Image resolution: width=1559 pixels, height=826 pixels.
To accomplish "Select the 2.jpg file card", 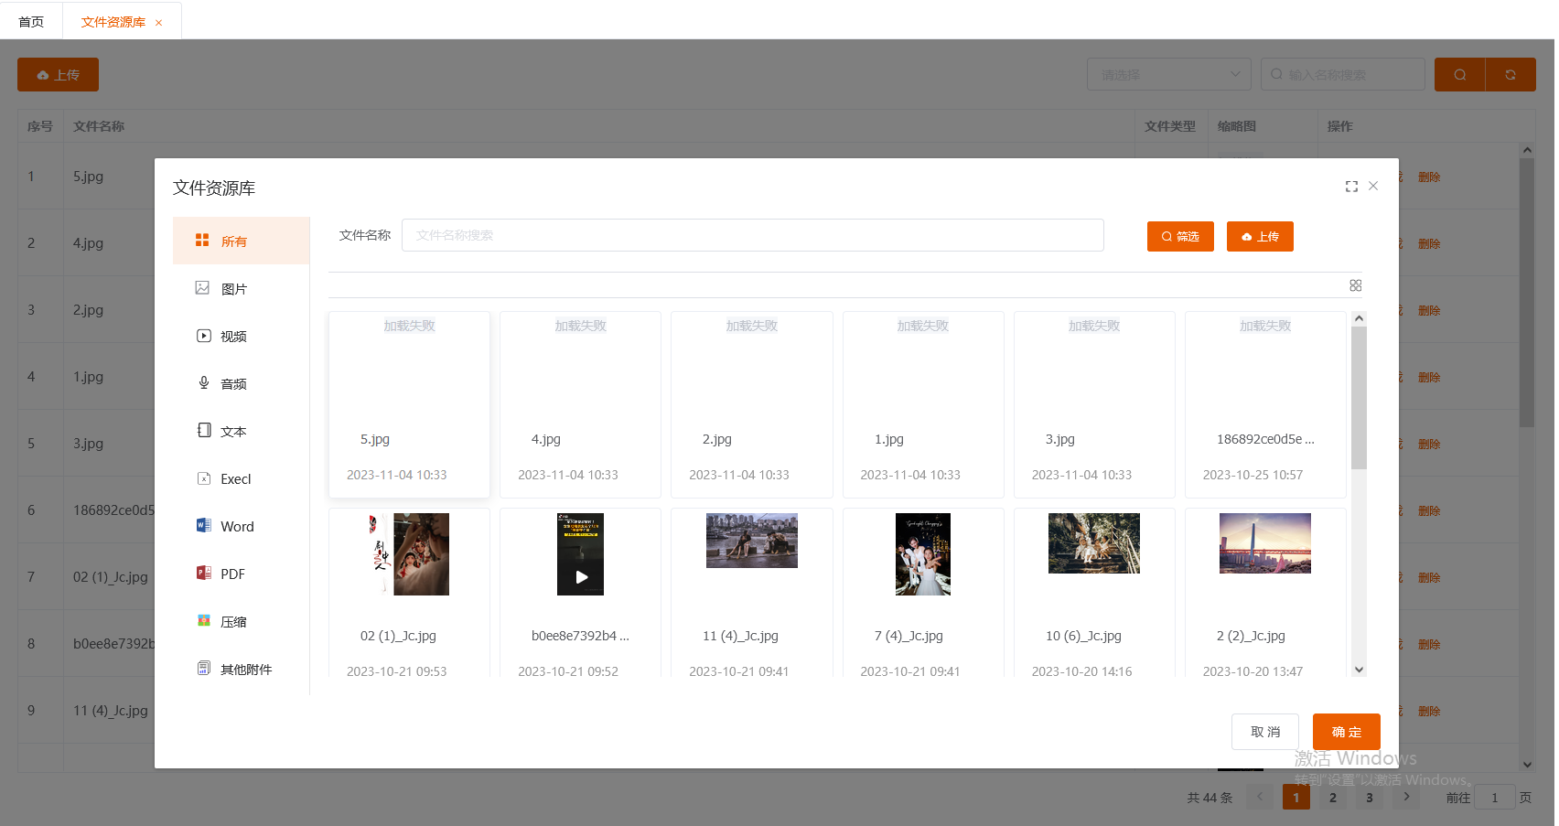I will pyautogui.click(x=751, y=404).
